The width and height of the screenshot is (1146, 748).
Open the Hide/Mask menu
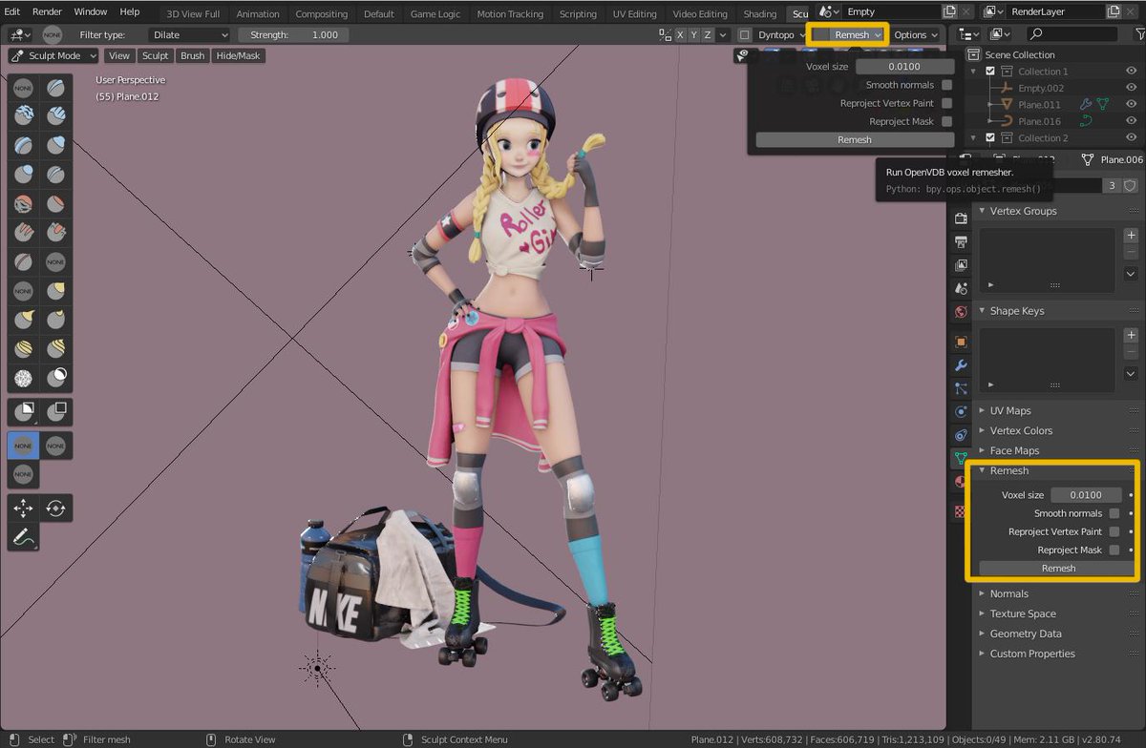239,55
